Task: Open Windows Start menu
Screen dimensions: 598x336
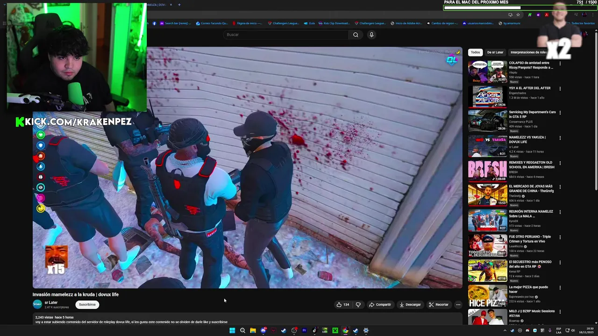Action: [x=232, y=330]
